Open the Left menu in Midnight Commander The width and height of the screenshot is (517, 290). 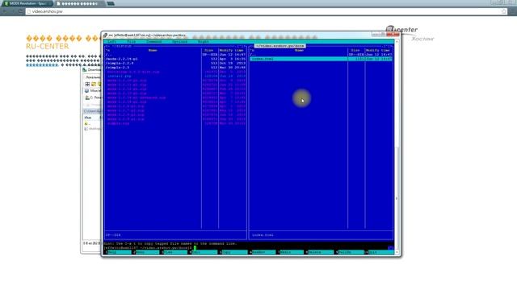(x=112, y=41)
